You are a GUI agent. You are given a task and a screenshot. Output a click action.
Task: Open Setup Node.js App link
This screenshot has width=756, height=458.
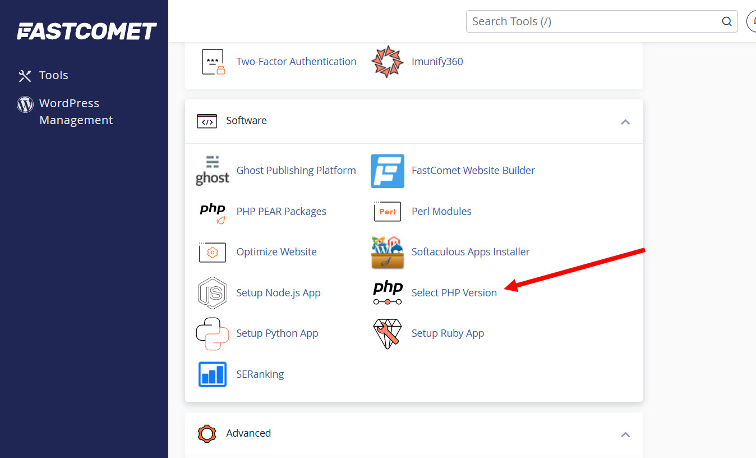click(x=278, y=293)
